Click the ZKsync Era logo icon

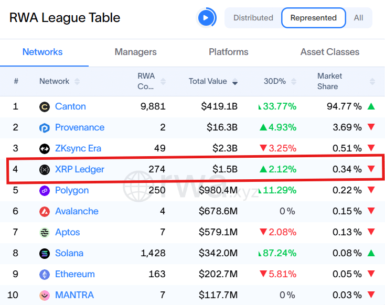(x=45, y=149)
